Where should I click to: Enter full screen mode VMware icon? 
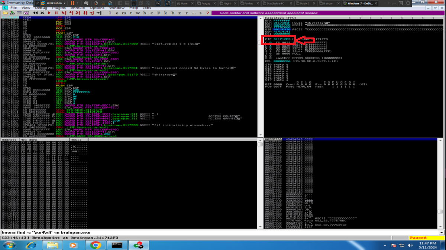pyautogui.click(x=134, y=3)
